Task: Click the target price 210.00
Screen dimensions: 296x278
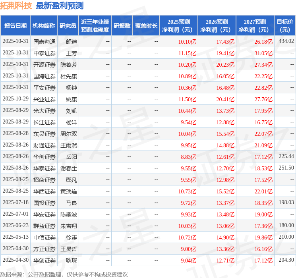Action: pos(286,237)
